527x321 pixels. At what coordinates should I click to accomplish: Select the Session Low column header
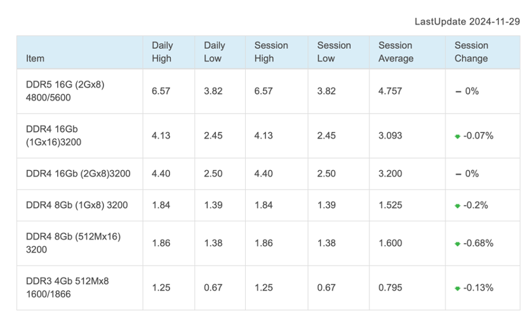point(334,52)
